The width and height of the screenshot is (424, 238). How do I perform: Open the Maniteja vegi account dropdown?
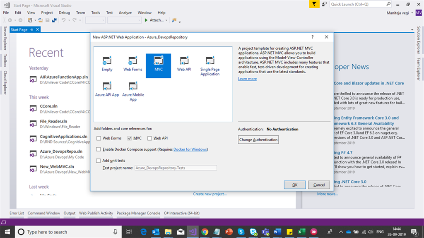click(412, 13)
